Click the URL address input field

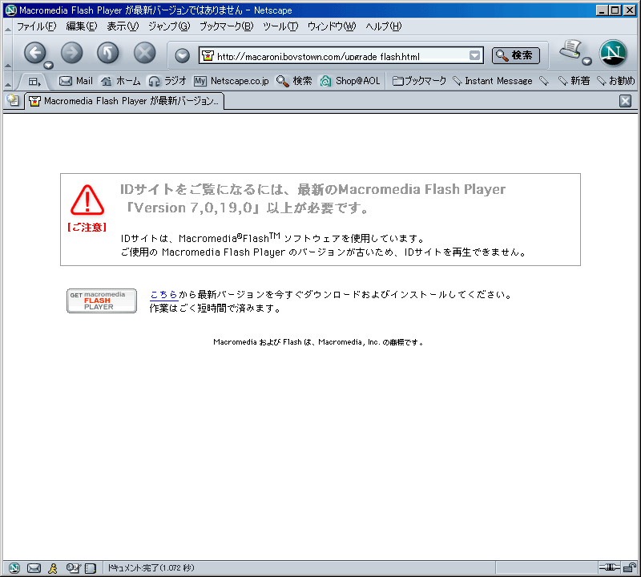pyautogui.click(x=341, y=55)
